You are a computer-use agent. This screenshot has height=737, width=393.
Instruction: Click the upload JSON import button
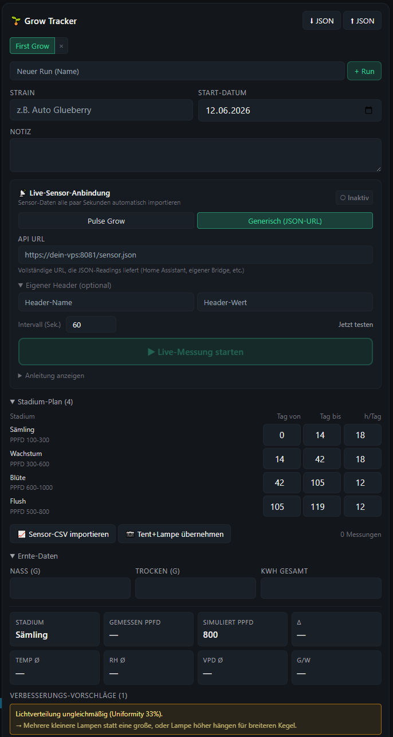362,21
